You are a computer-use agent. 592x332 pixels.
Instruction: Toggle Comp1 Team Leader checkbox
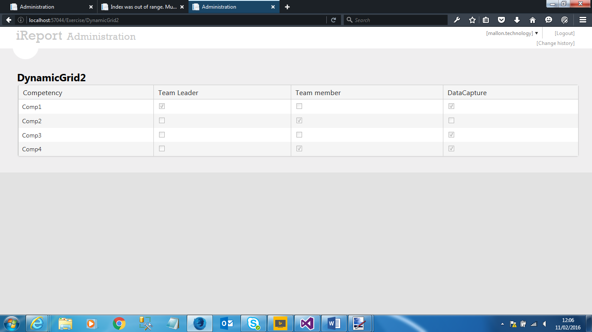coord(162,106)
